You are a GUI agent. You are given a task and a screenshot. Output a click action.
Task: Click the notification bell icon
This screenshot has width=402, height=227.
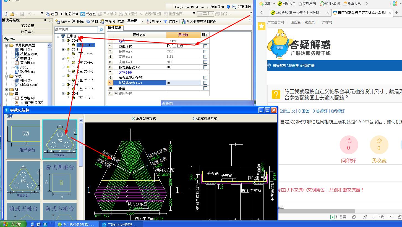(228, 7)
